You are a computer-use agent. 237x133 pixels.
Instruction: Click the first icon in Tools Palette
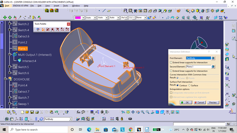(x=38, y=30)
